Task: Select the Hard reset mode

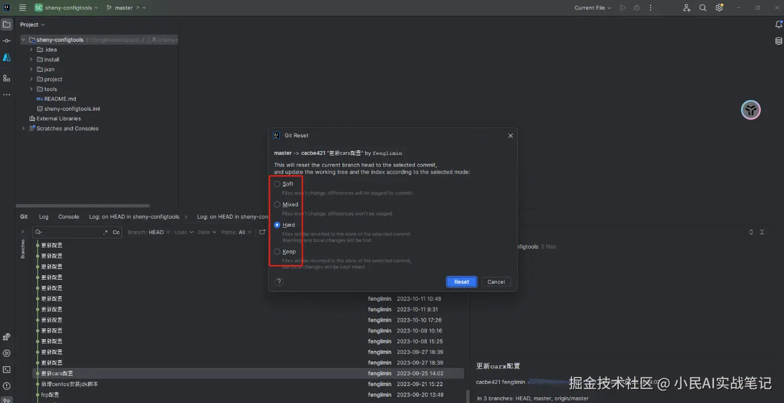Action: 284,225
